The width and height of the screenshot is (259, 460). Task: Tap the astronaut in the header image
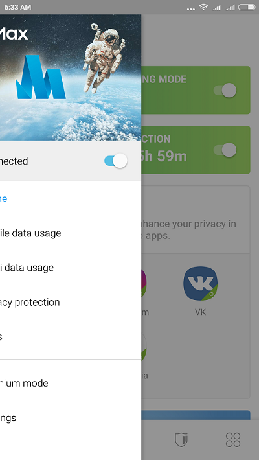(103, 58)
